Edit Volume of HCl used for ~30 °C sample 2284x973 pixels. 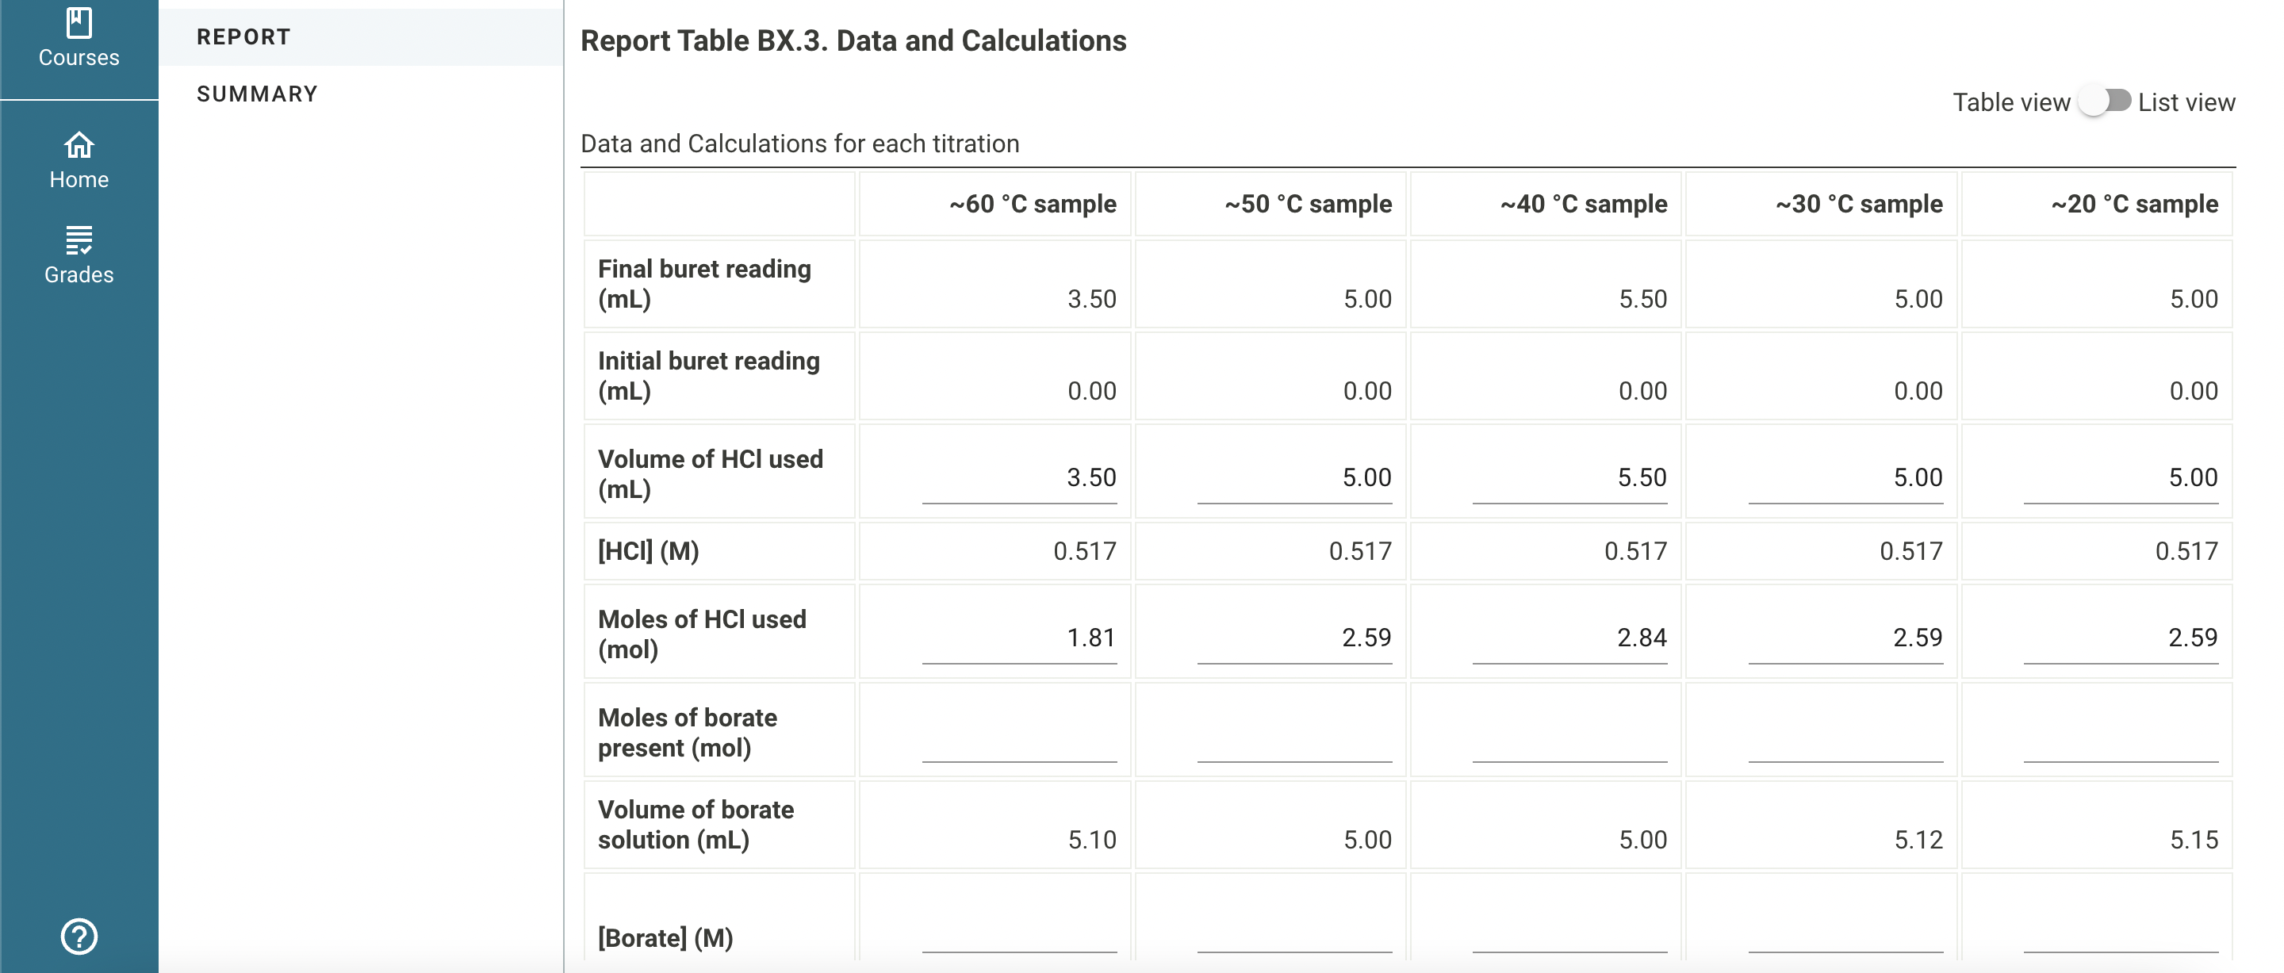tap(1845, 479)
